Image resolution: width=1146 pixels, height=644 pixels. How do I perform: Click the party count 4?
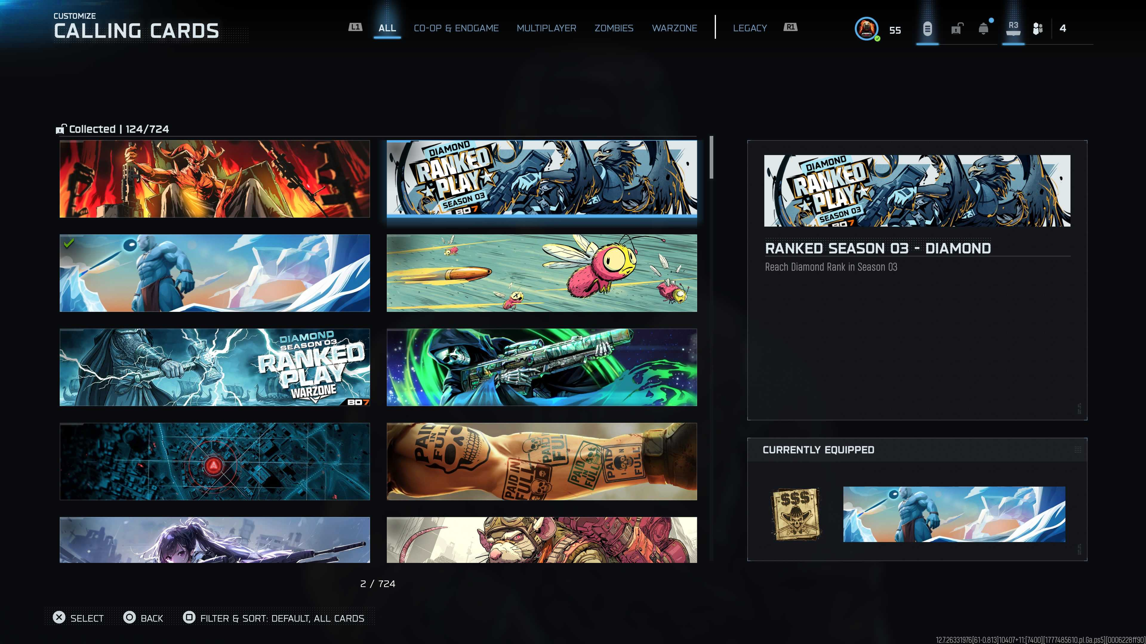point(1063,28)
